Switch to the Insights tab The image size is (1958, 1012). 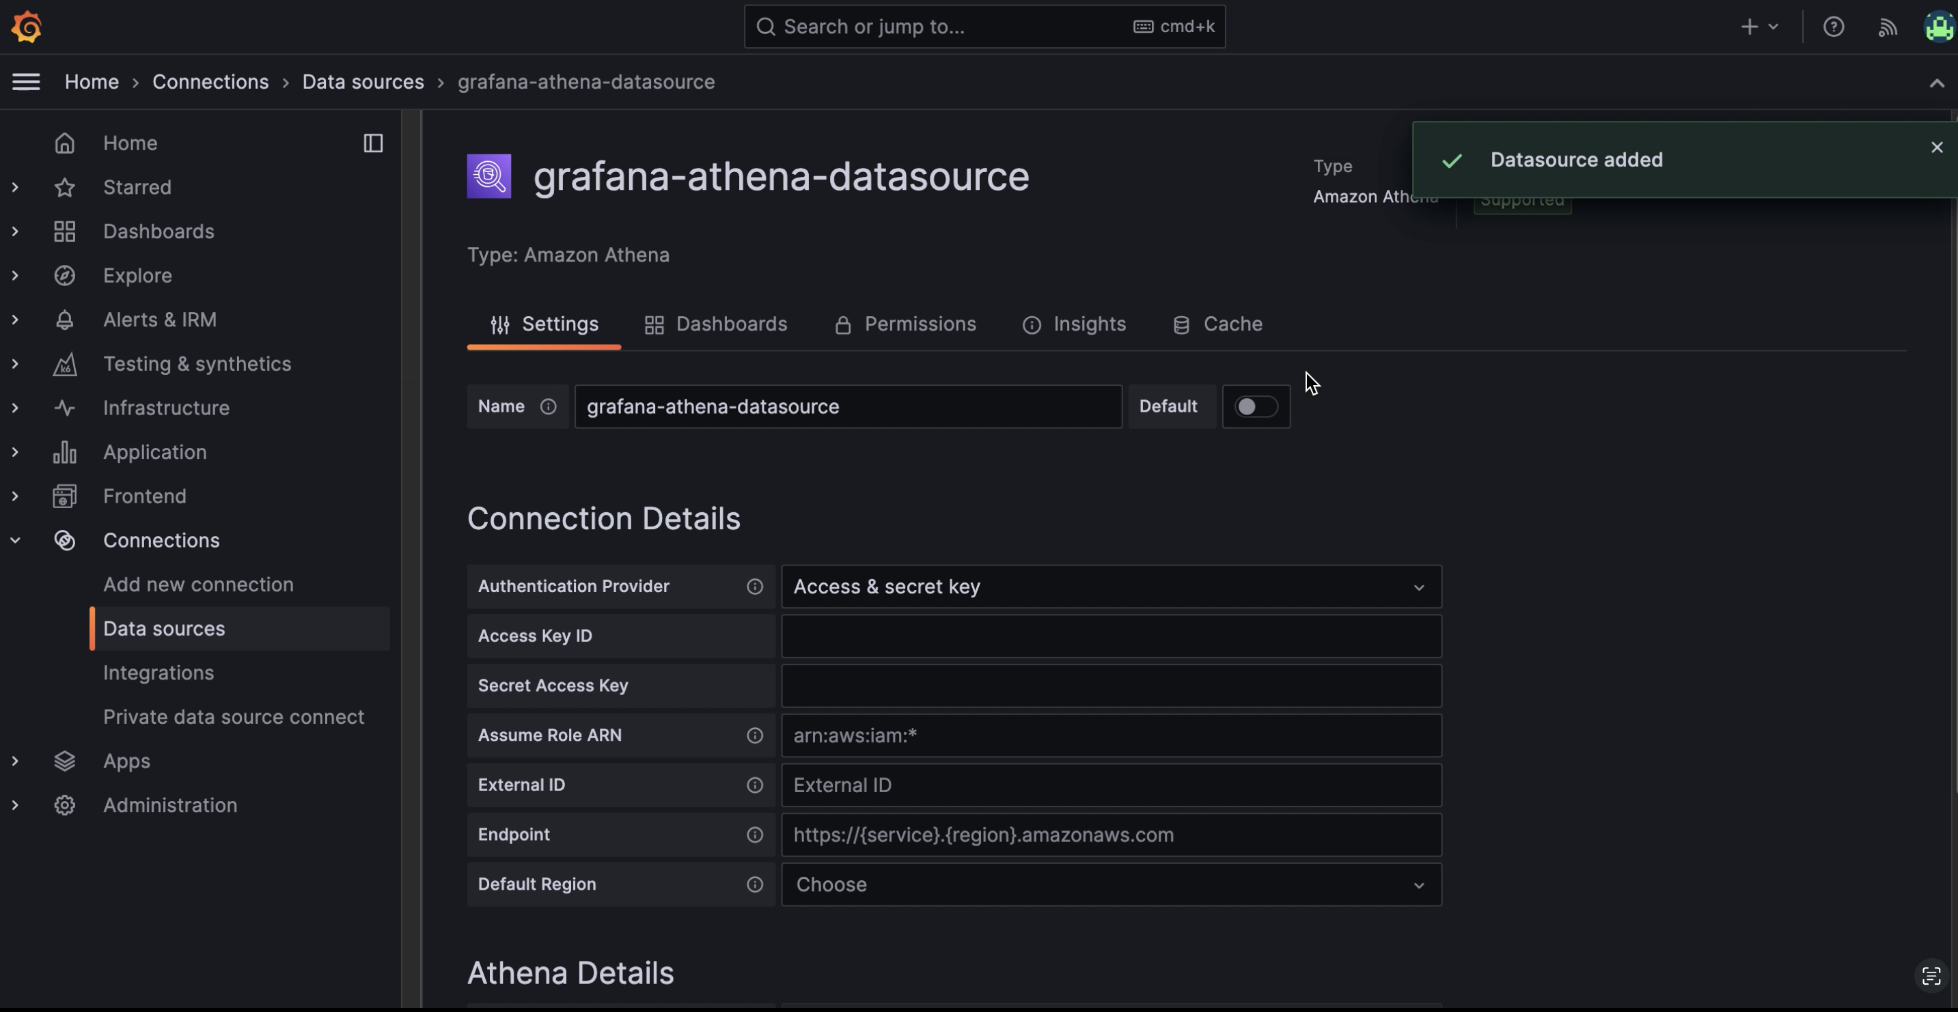(x=1074, y=324)
